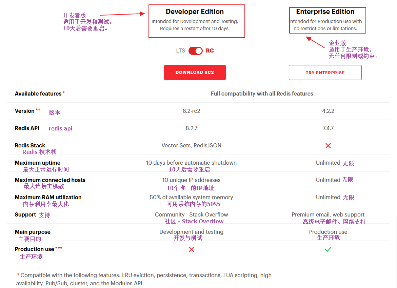Click the 8.2.7 Redis API value

192,128
